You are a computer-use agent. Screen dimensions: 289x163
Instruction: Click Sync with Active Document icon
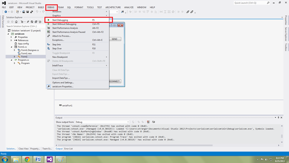28,22
